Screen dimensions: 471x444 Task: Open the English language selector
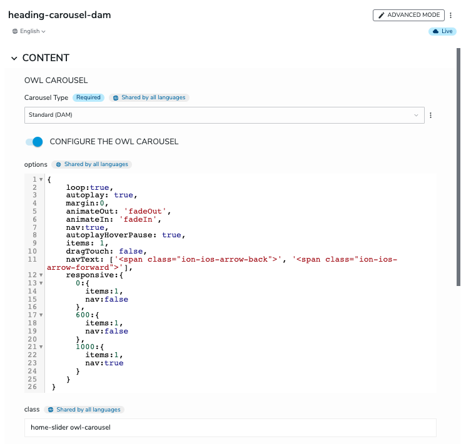point(29,31)
